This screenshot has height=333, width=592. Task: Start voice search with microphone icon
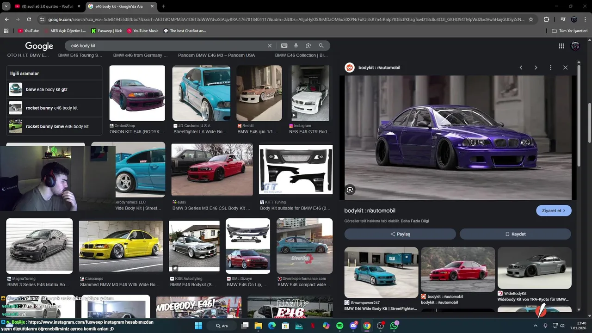point(296,46)
